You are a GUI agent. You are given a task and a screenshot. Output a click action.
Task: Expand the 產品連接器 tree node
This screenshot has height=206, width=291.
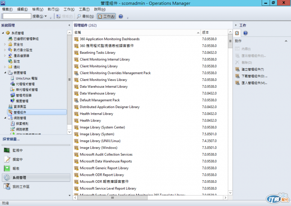pos(5,56)
